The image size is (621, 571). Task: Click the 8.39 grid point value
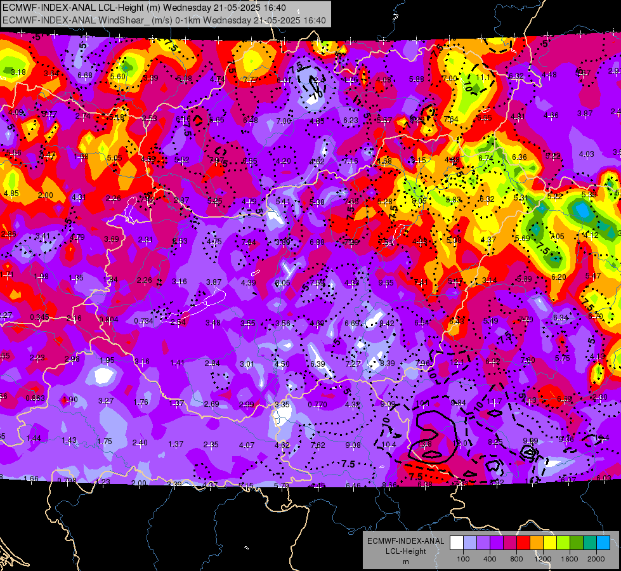388,364
